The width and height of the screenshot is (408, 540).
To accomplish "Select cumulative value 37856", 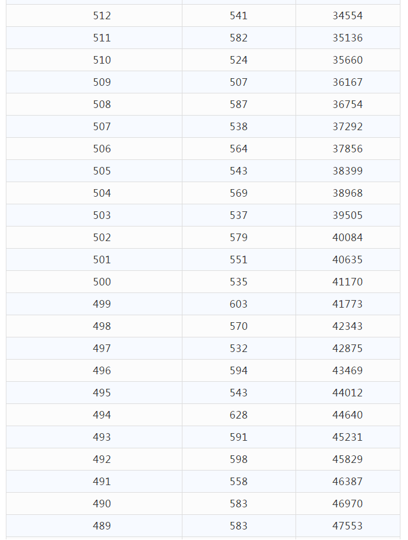I will [x=347, y=149].
